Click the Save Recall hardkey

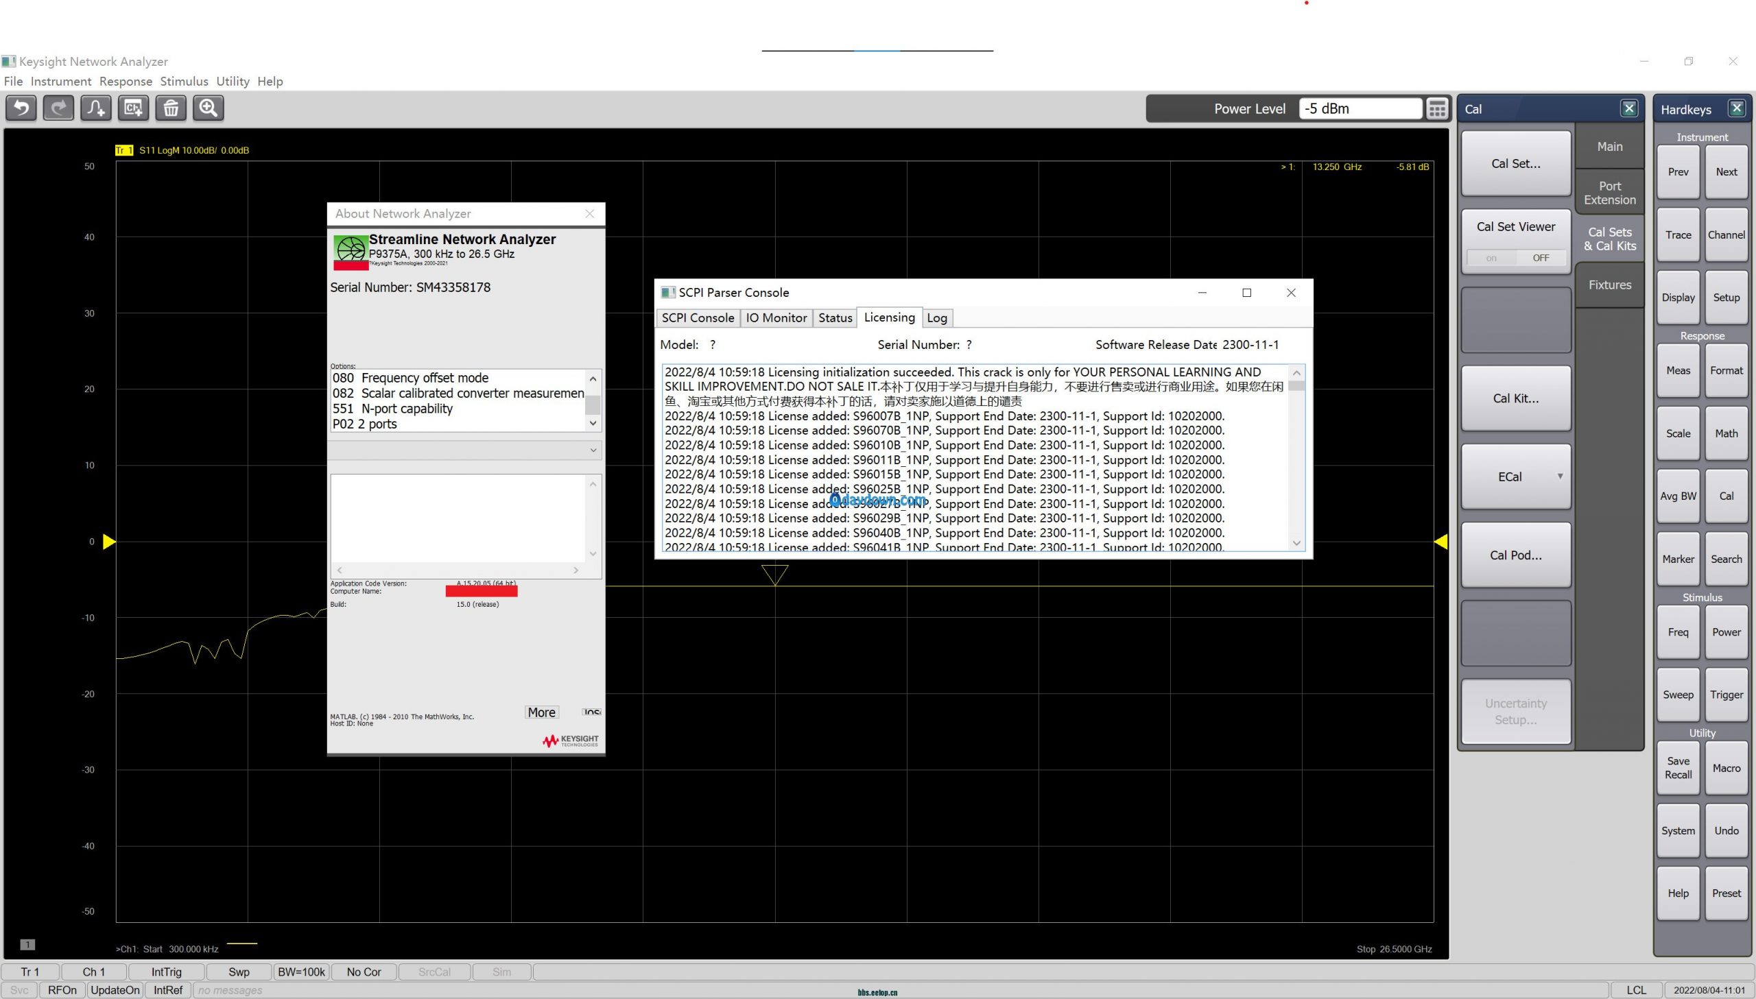(x=1678, y=768)
